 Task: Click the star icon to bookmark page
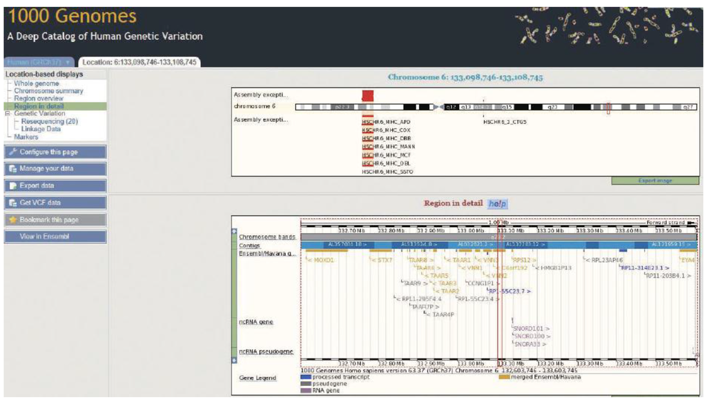coord(12,220)
